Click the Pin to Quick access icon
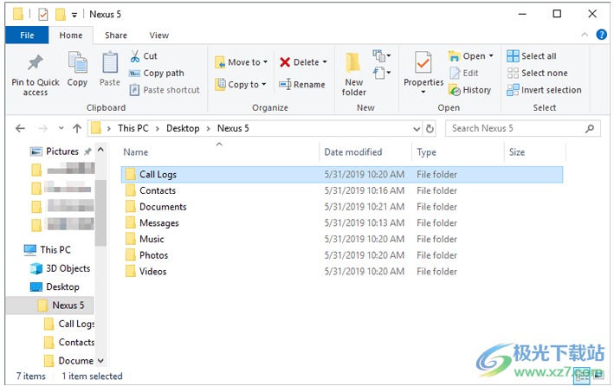The width and height of the screenshot is (614, 386). 36,64
